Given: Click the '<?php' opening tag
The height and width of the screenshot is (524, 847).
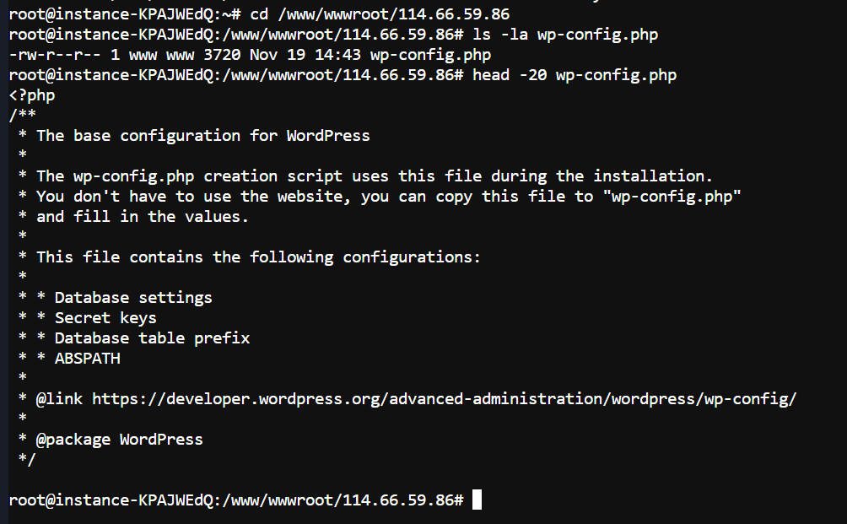Looking at the screenshot, I should (32, 95).
